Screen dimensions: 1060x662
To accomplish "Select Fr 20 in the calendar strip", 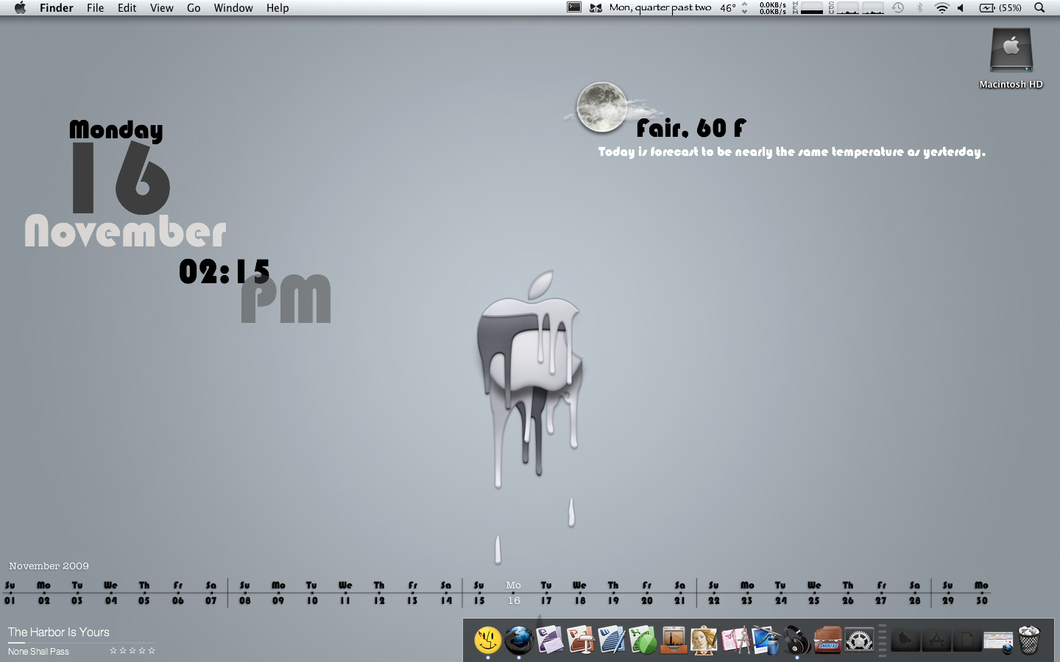I will click(x=647, y=593).
